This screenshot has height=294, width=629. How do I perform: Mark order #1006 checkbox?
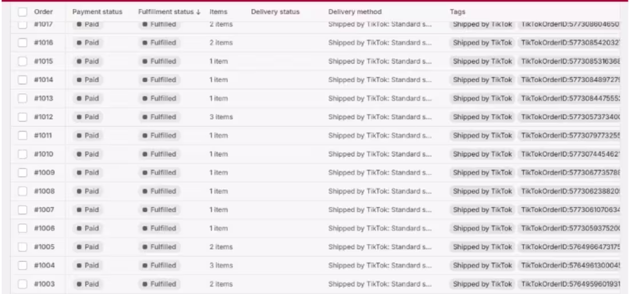[22, 228]
